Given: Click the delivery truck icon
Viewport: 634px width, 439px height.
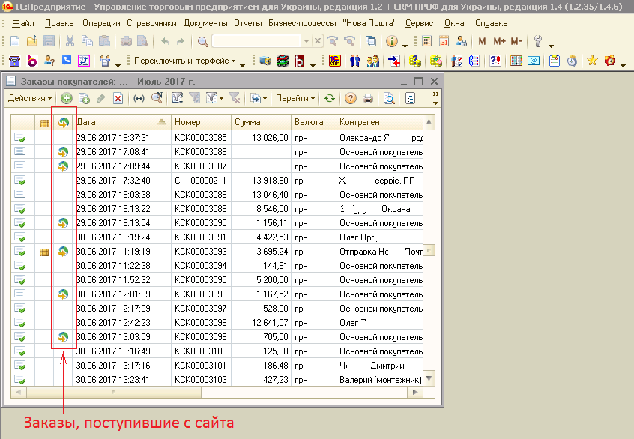Looking at the screenshot, I should click(x=265, y=61).
